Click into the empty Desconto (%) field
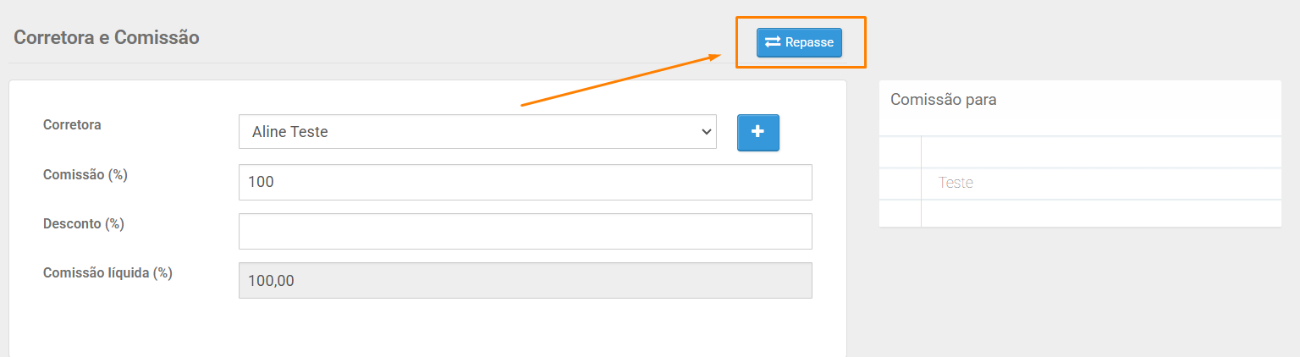The image size is (1300, 357). [x=526, y=231]
